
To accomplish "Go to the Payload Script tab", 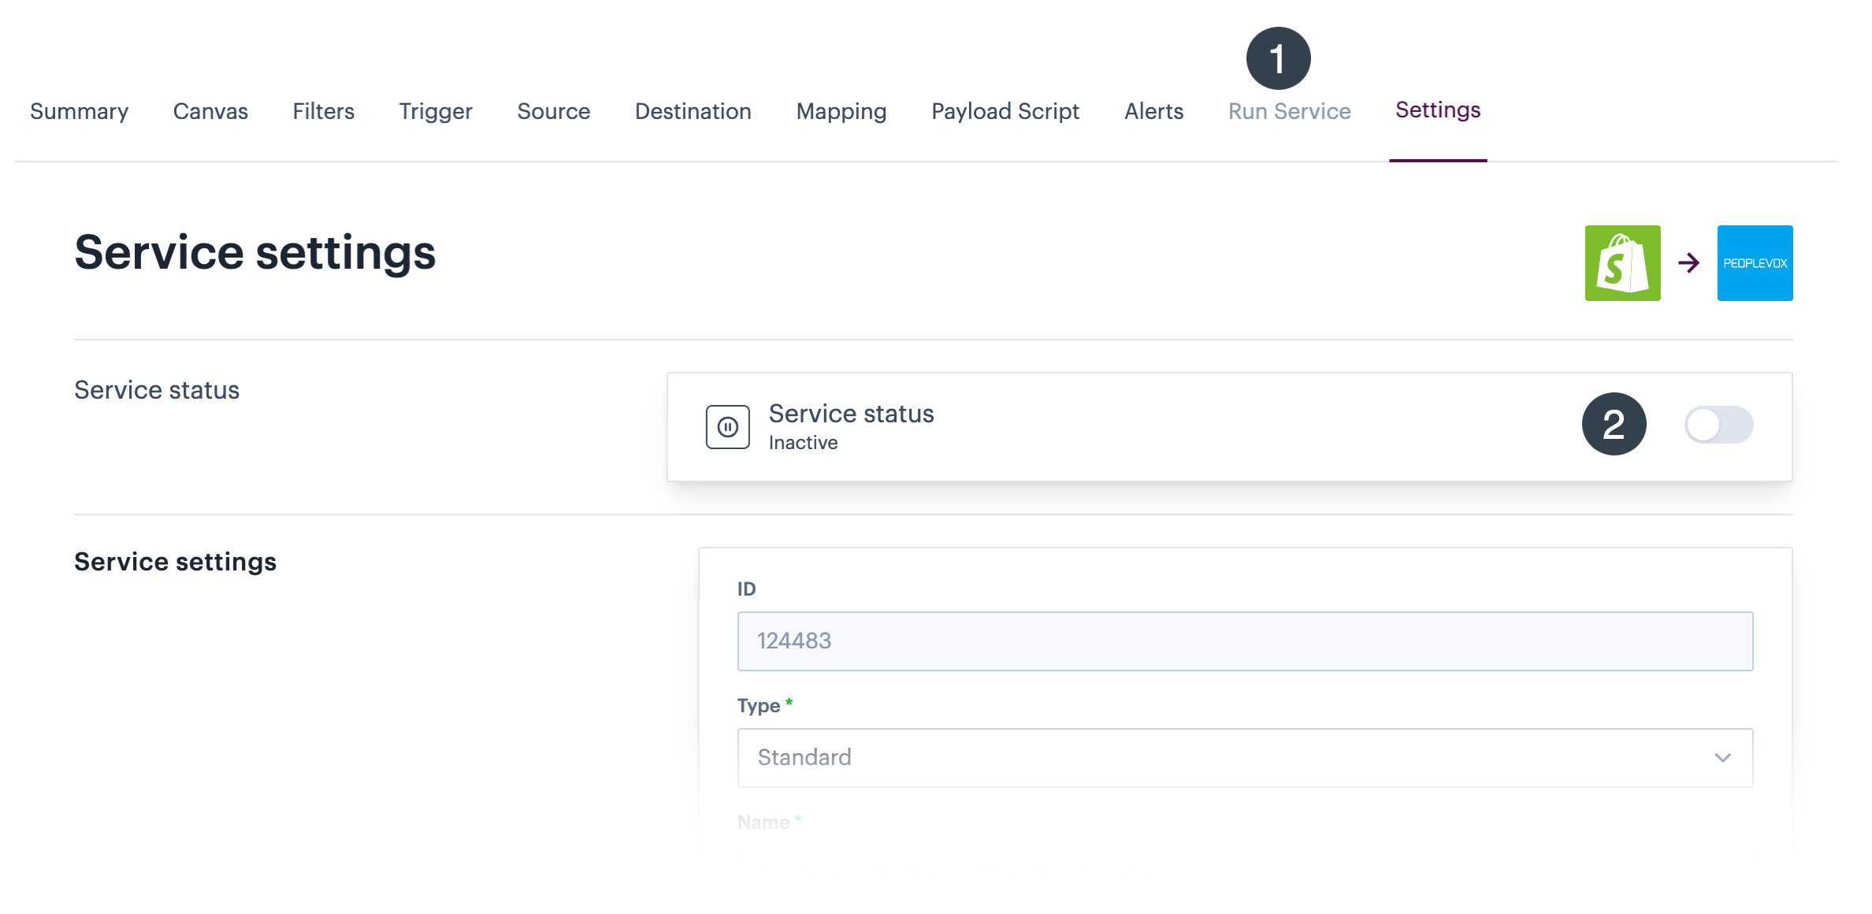I will click(1005, 111).
